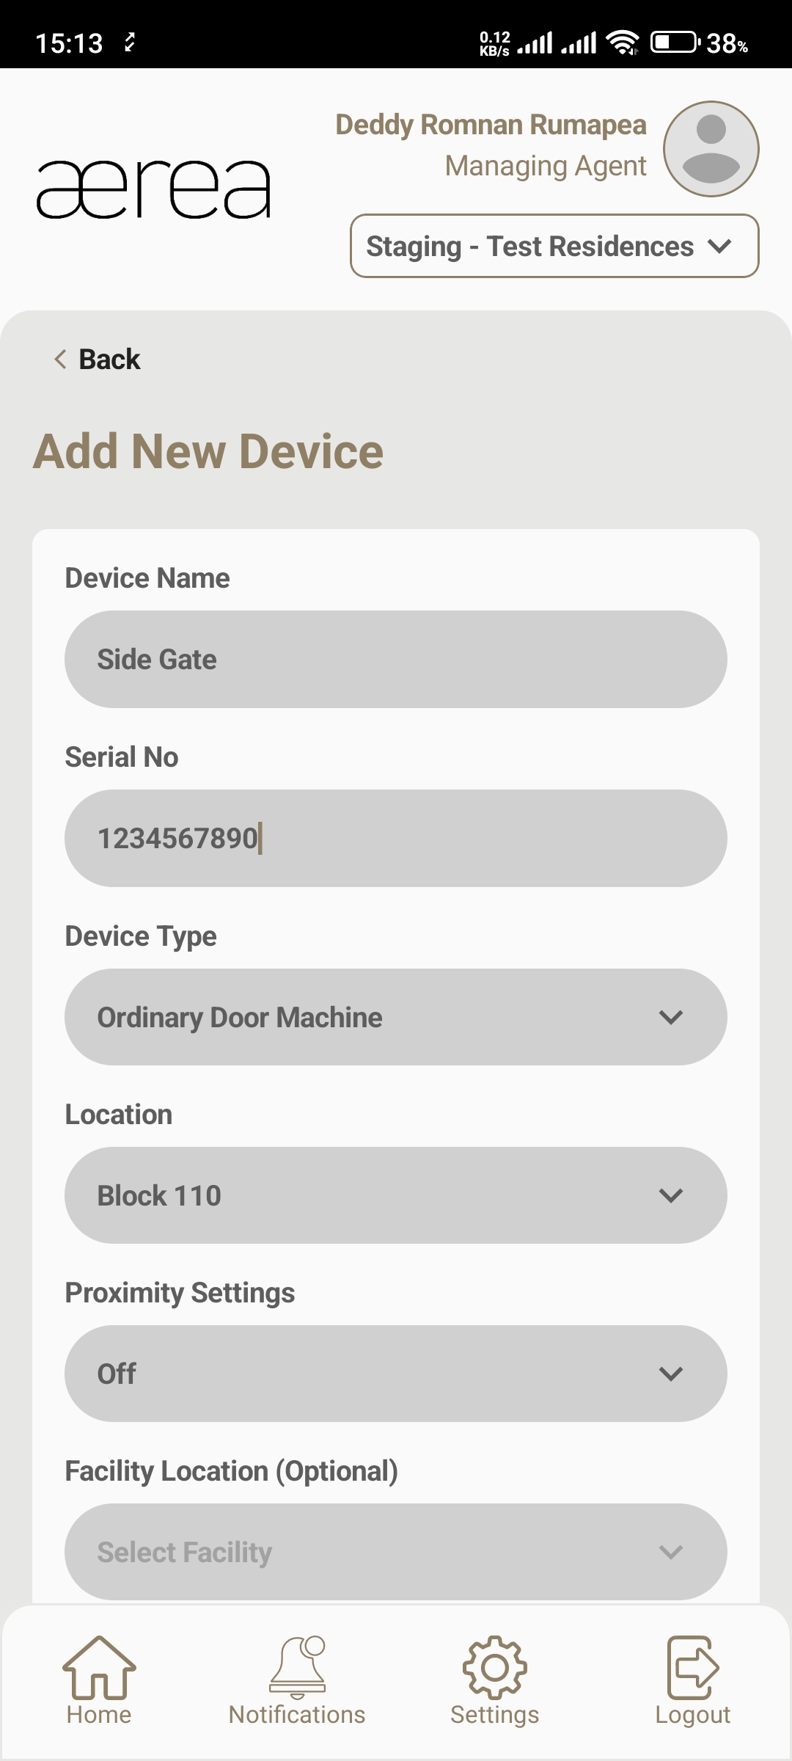This screenshot has width=792, height=1761.
Task: Open the Settings gear icon
Action: pyautogui.click(x=495, y=1666)
